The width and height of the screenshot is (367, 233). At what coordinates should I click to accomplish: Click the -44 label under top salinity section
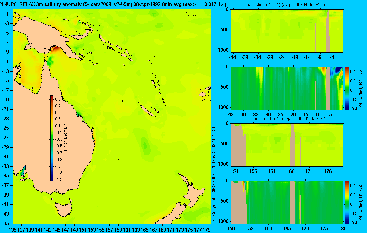(x=233, y=57)
